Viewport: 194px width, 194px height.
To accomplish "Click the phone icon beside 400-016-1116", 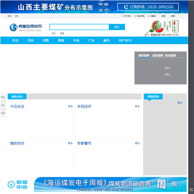I will (147, 34).
